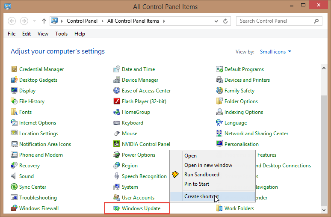
Task: Click the NVIDIA Control Panel icon
Action: point(116,144)
